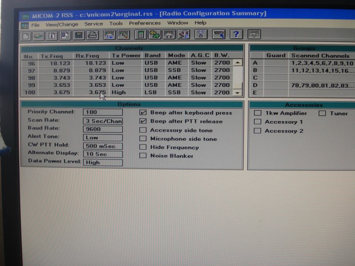Check the 1kw Amplifier checkbox
355x266 pixels.
(x=257, y=113)
